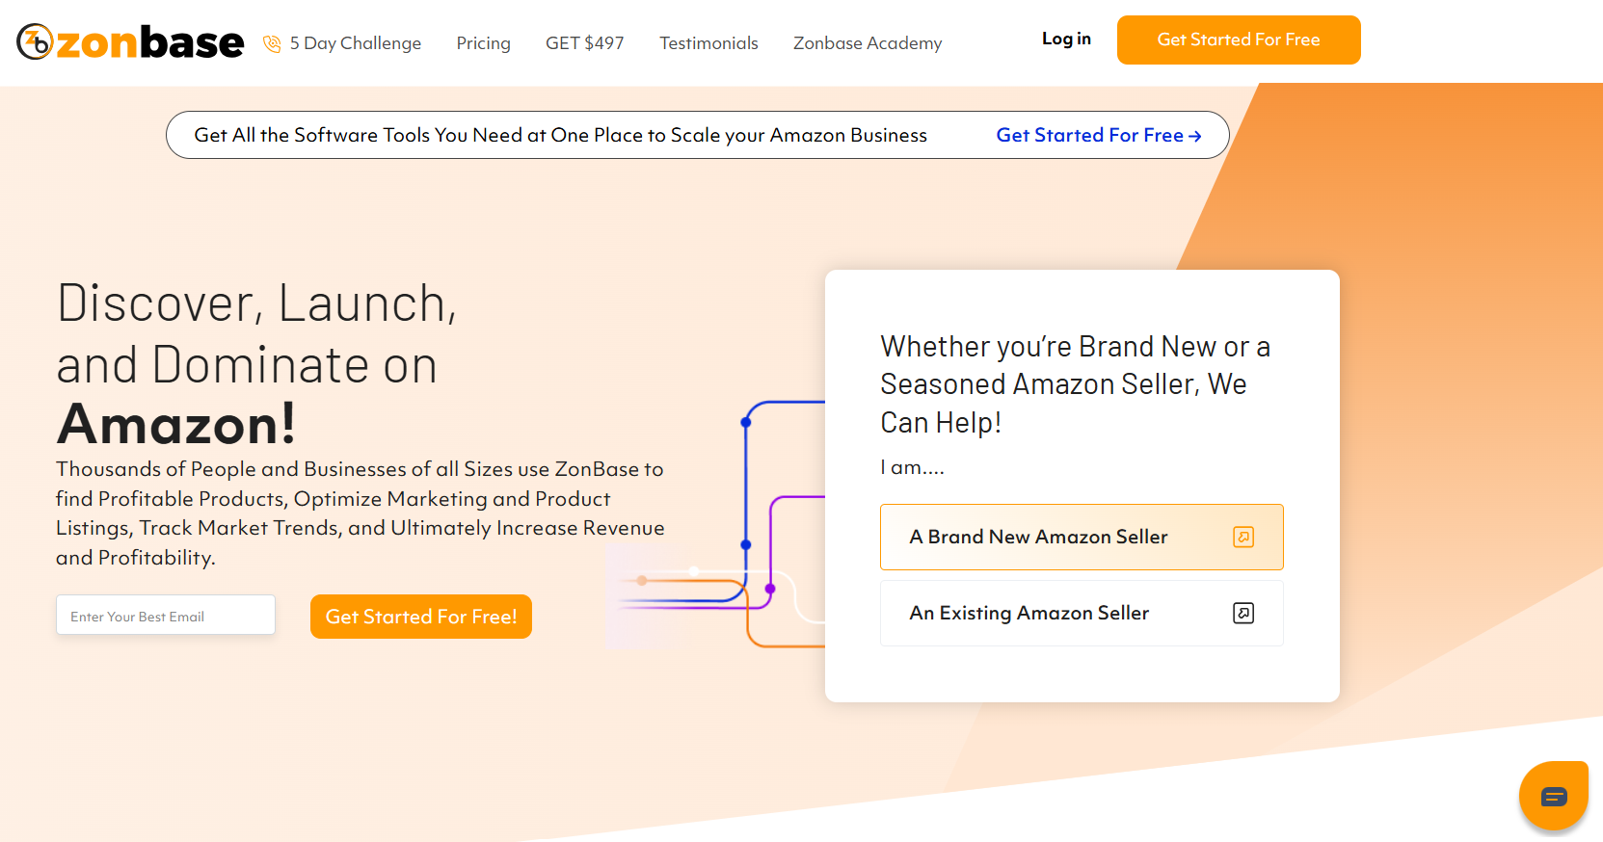Focus the Enter Your Best Email field
The width and height of the screenshot is (1603, 842).
click(166, 615)
